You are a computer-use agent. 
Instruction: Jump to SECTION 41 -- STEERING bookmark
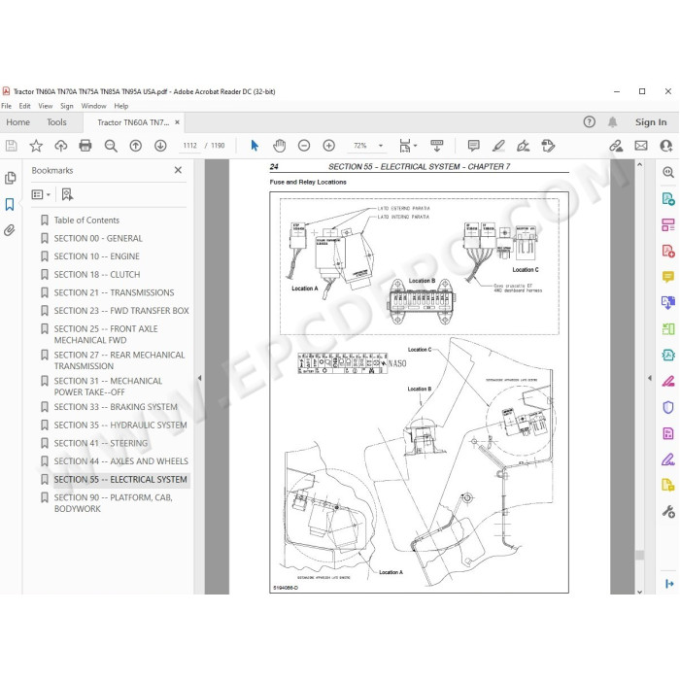[101, 443]
